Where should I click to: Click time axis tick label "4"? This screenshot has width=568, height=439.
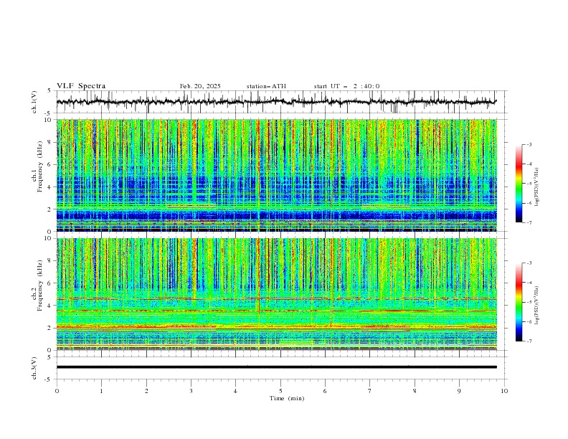coord(235,391)
